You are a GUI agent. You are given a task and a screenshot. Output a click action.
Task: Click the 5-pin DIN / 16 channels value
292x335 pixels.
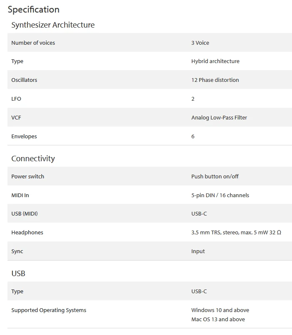pyautogui.click(x=220, y=195)
